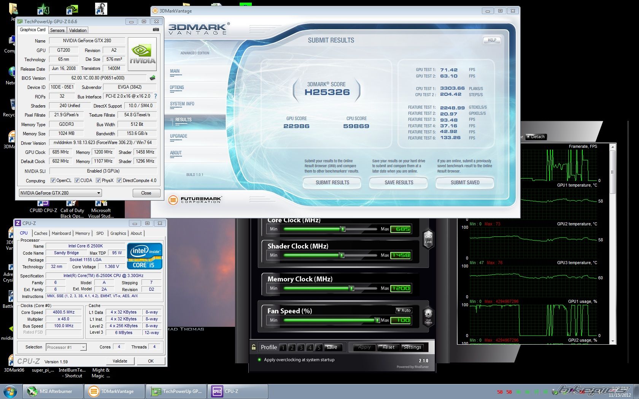The width and height of the screenshot is (639, 399).
Task: Toggle the fan speed Auto button
Action: click(404, 310)
